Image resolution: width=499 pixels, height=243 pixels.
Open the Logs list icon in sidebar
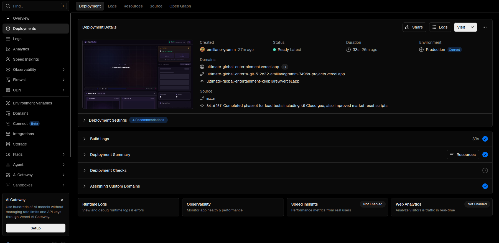coord(8,39)
